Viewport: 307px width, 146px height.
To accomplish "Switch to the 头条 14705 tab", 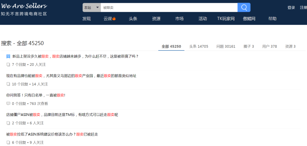I will click(x=199, y=46).
